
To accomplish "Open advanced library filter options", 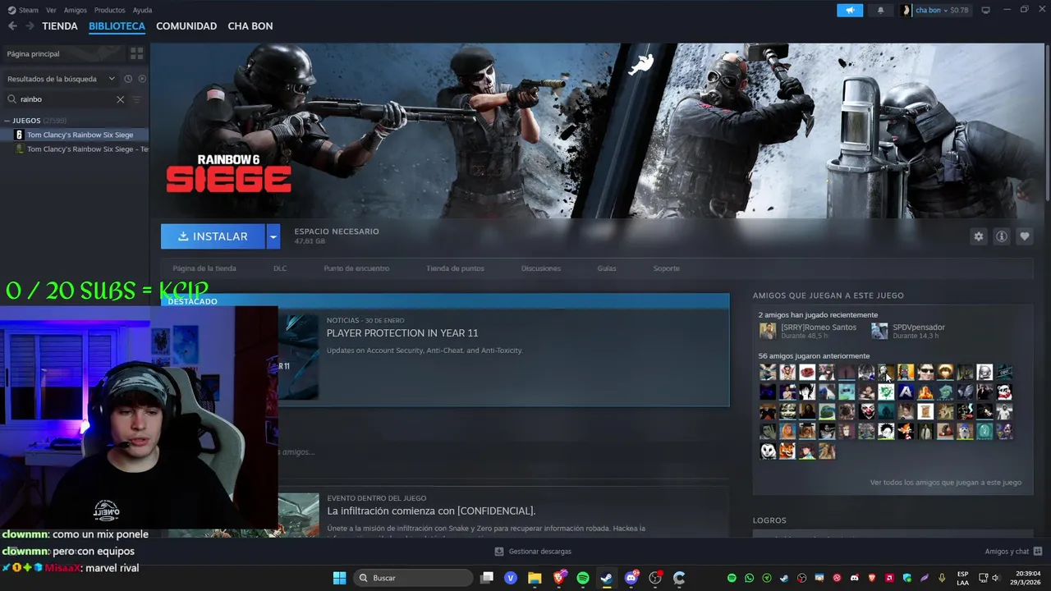I will tap(136, 99).
